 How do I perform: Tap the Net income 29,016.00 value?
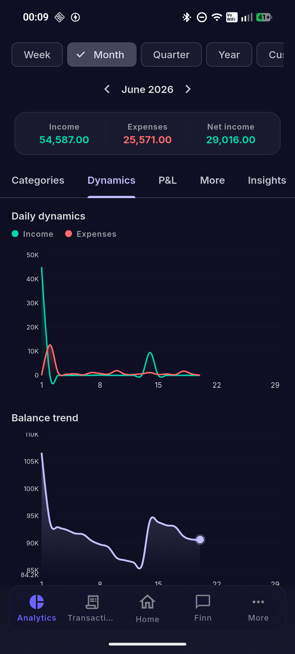[x=231, y=140]
